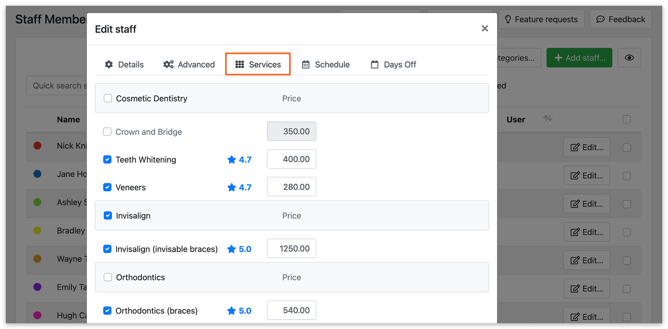The height and width of the screenshot is (329, 668).
Task: Select the checkbox in Emily's row
Action: pyautogui.click(x=627, y=289)
